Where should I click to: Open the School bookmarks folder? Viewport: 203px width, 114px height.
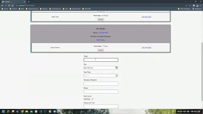(x=5, y=9)
